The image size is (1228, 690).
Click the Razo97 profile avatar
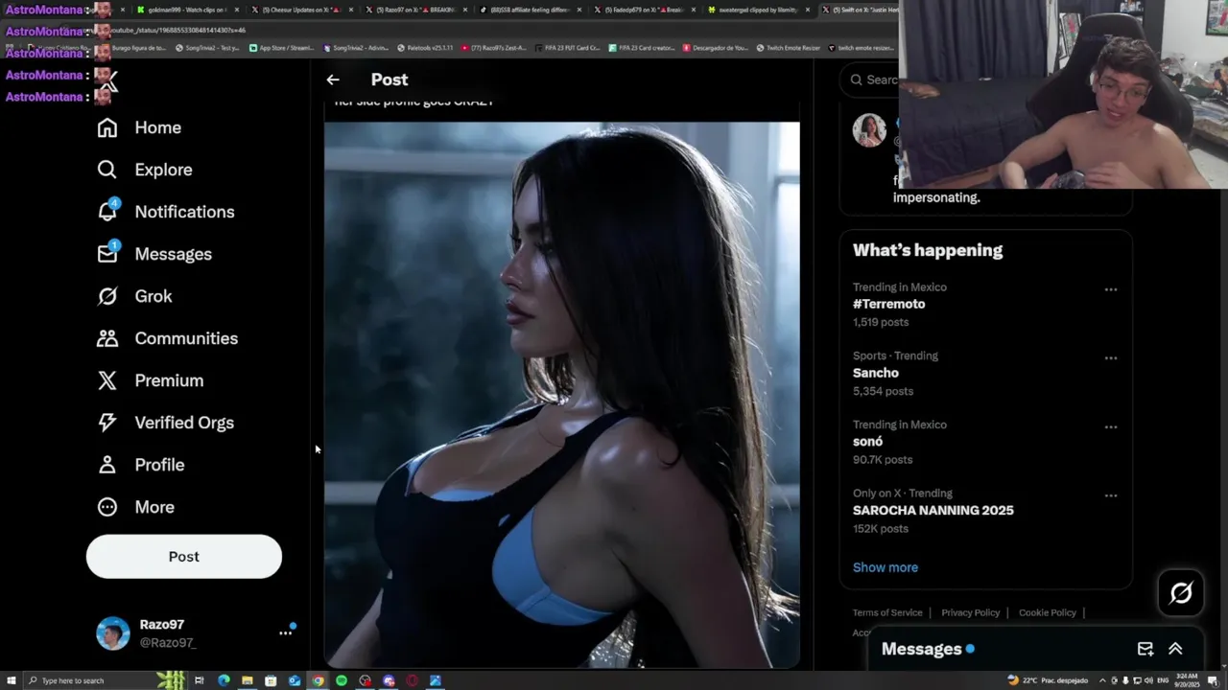coord(113,633)
